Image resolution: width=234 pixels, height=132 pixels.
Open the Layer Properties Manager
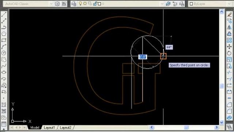[74, 4]
